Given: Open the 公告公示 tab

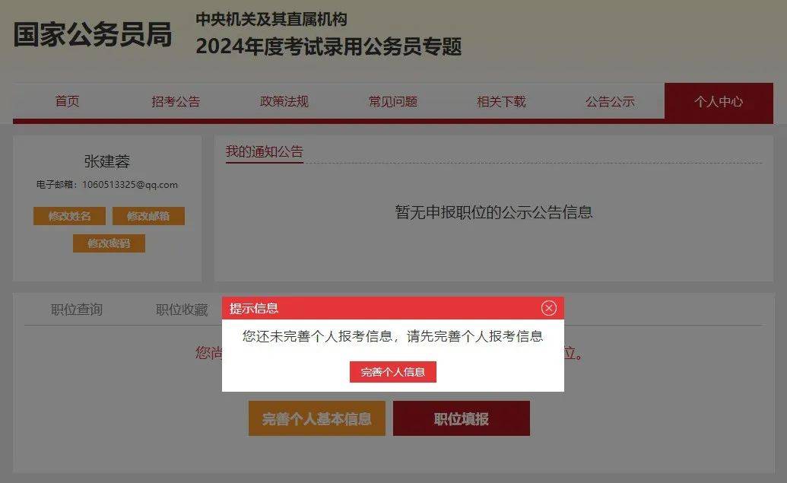Looking at the screenshot, I should point(610,101).
